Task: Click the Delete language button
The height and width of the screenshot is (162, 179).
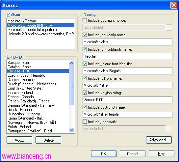Action: [48, 140]
